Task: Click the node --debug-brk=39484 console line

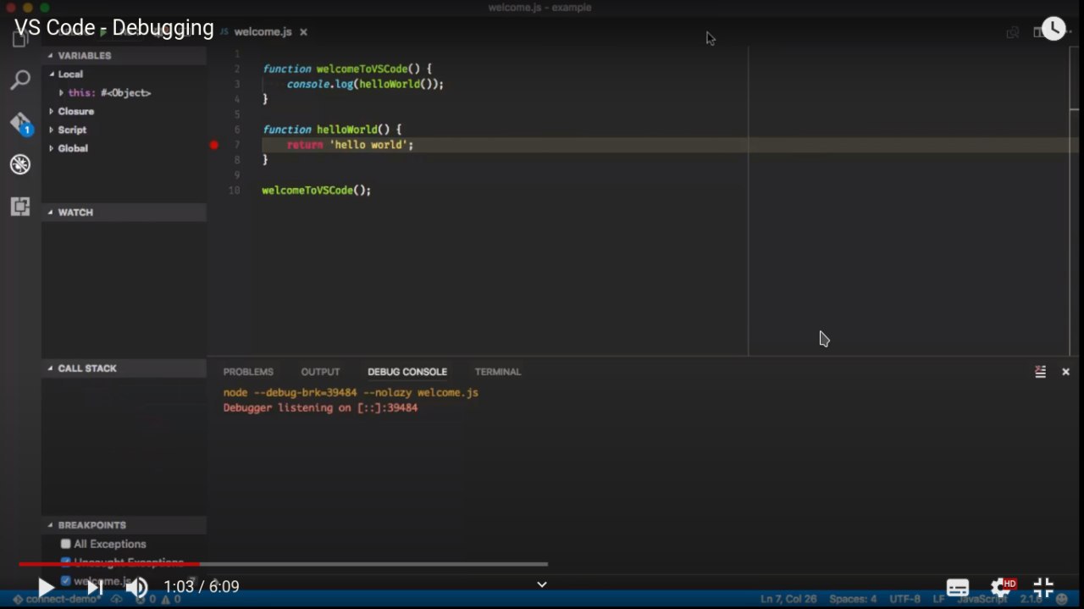Action: click(351, 393)
